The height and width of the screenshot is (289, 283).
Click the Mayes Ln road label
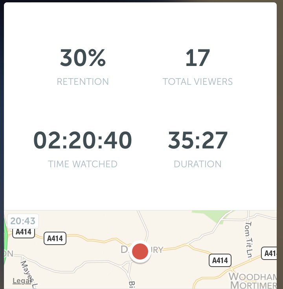[29, 274]
